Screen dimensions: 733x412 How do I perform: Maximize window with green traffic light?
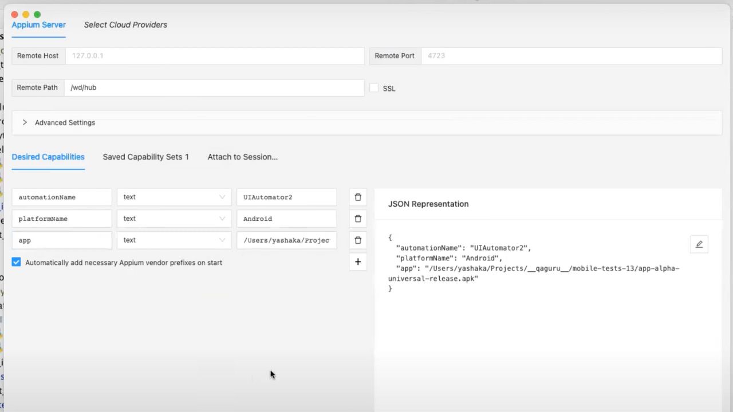coord(37,14)
